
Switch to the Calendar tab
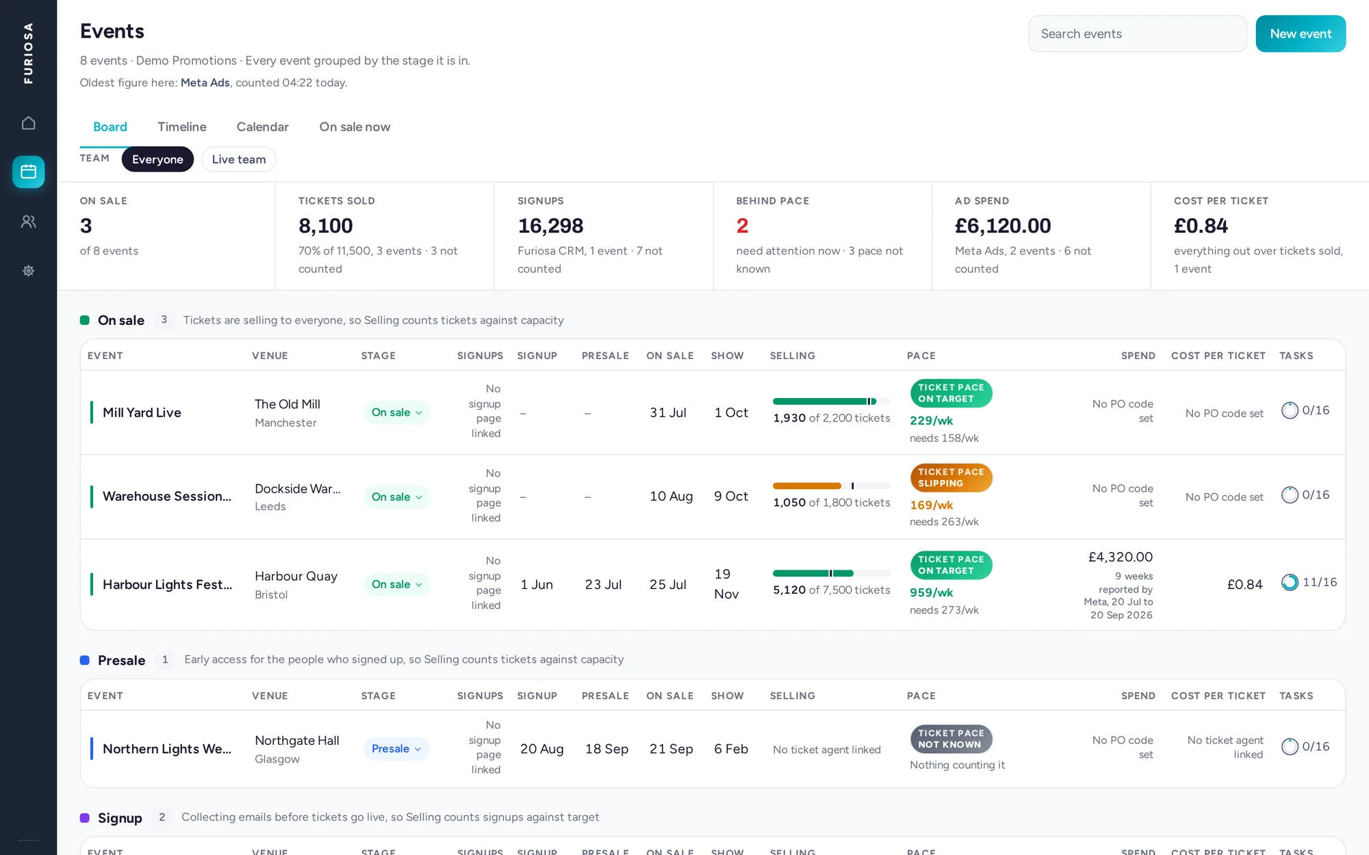pyautogui.click(x=263, y=127)
